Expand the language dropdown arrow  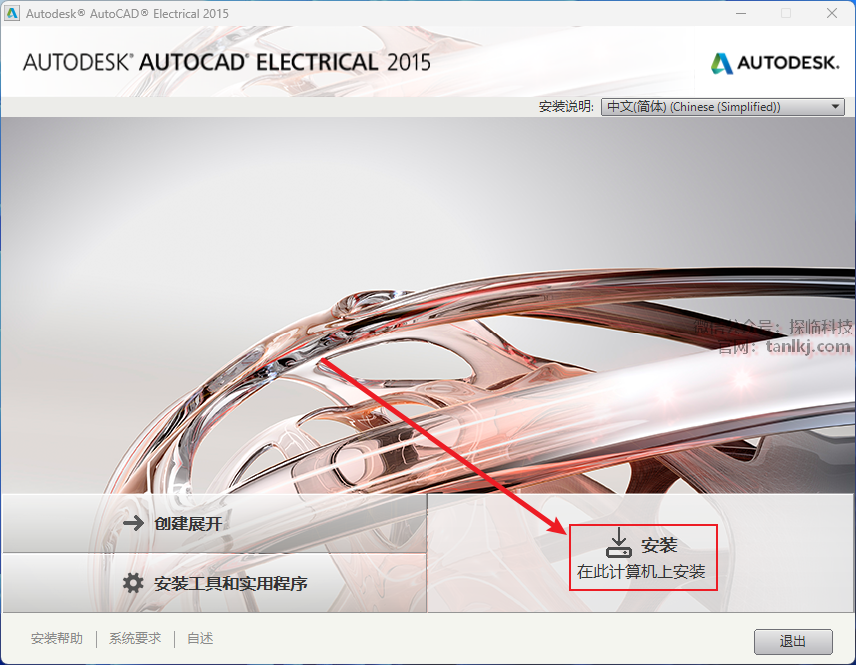(835, 107)
